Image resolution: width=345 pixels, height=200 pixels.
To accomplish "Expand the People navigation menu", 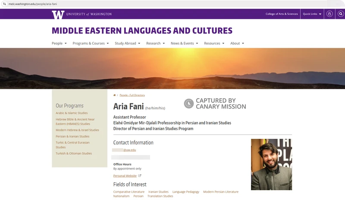I will (59, 43).
